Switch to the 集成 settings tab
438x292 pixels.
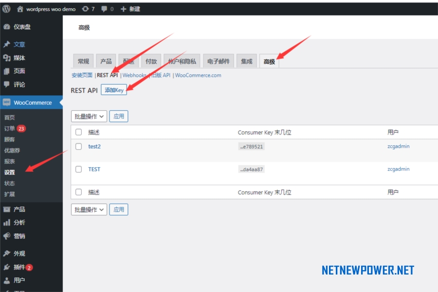247,61
